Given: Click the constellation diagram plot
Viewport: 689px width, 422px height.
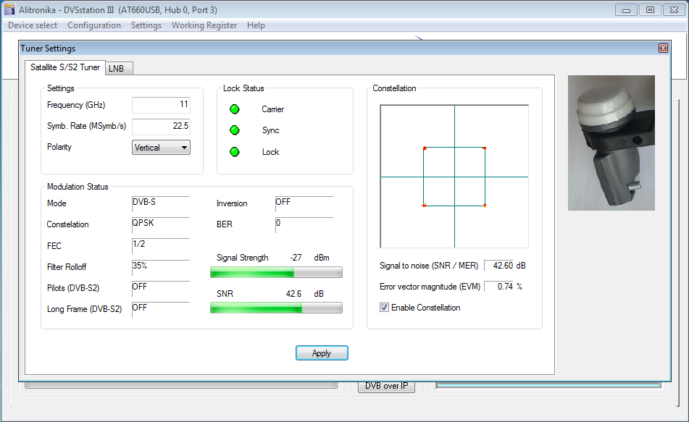Looking at the screenshot, I should pos(454,177).
